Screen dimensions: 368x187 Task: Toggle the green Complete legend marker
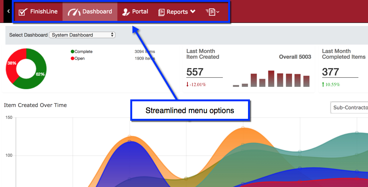(72, 52)
